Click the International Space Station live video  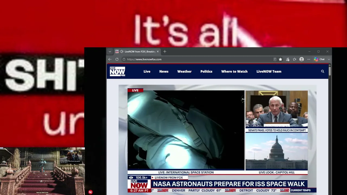pos(186,130)
